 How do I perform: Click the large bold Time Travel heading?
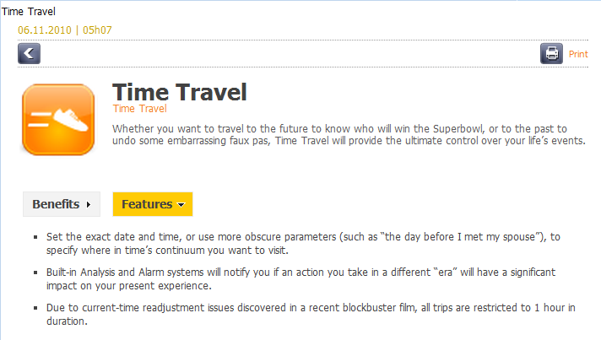click(180, 92)
